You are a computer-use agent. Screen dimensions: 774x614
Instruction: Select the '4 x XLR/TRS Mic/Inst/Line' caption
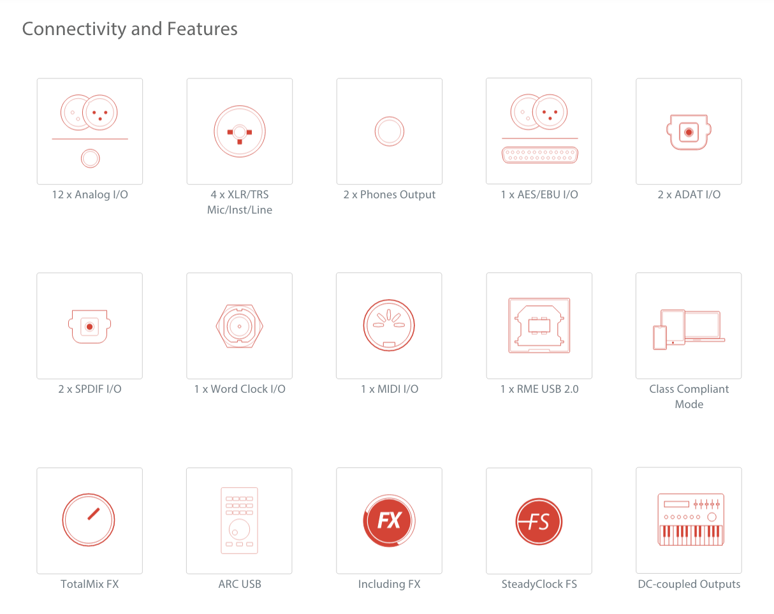pyautogui.click(x=240, y=202)
